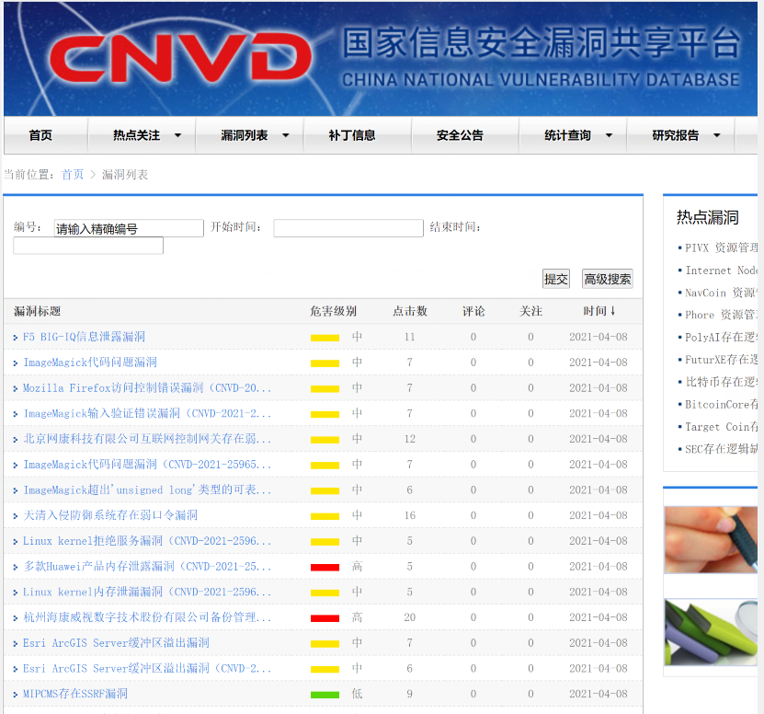
Task: Expand the 热点关注 dropdown arrow
Action: [177, 135]
